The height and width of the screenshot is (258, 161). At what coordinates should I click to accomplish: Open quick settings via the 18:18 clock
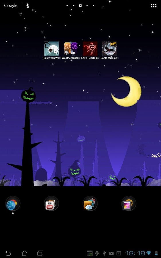click(x=135, y=253)
